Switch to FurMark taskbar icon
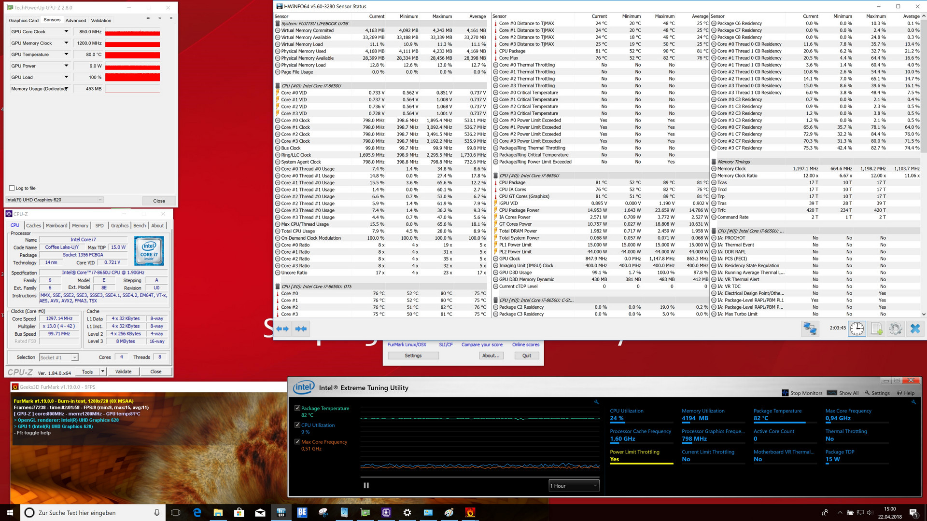The height and width of the screenshot is (521, 927). coord(470,513)
